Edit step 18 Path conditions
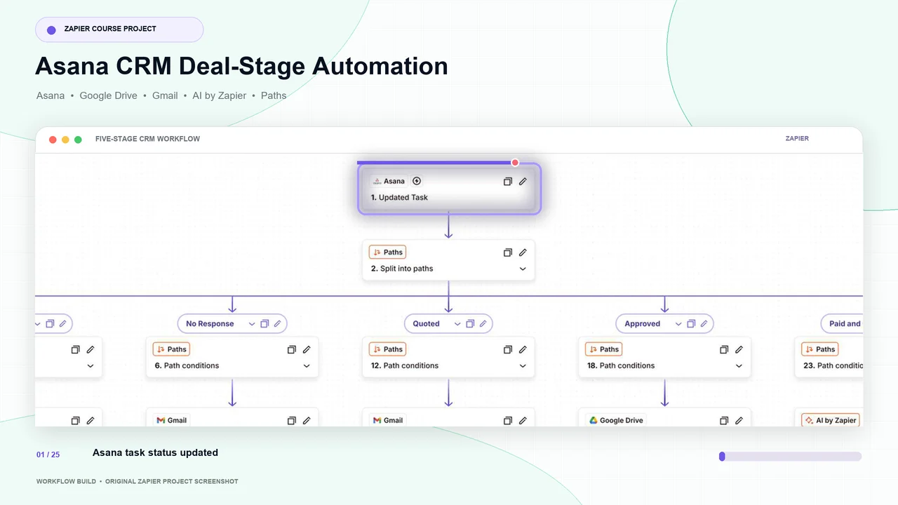This screenshot has height=505, width=898. tap(739, 349)
